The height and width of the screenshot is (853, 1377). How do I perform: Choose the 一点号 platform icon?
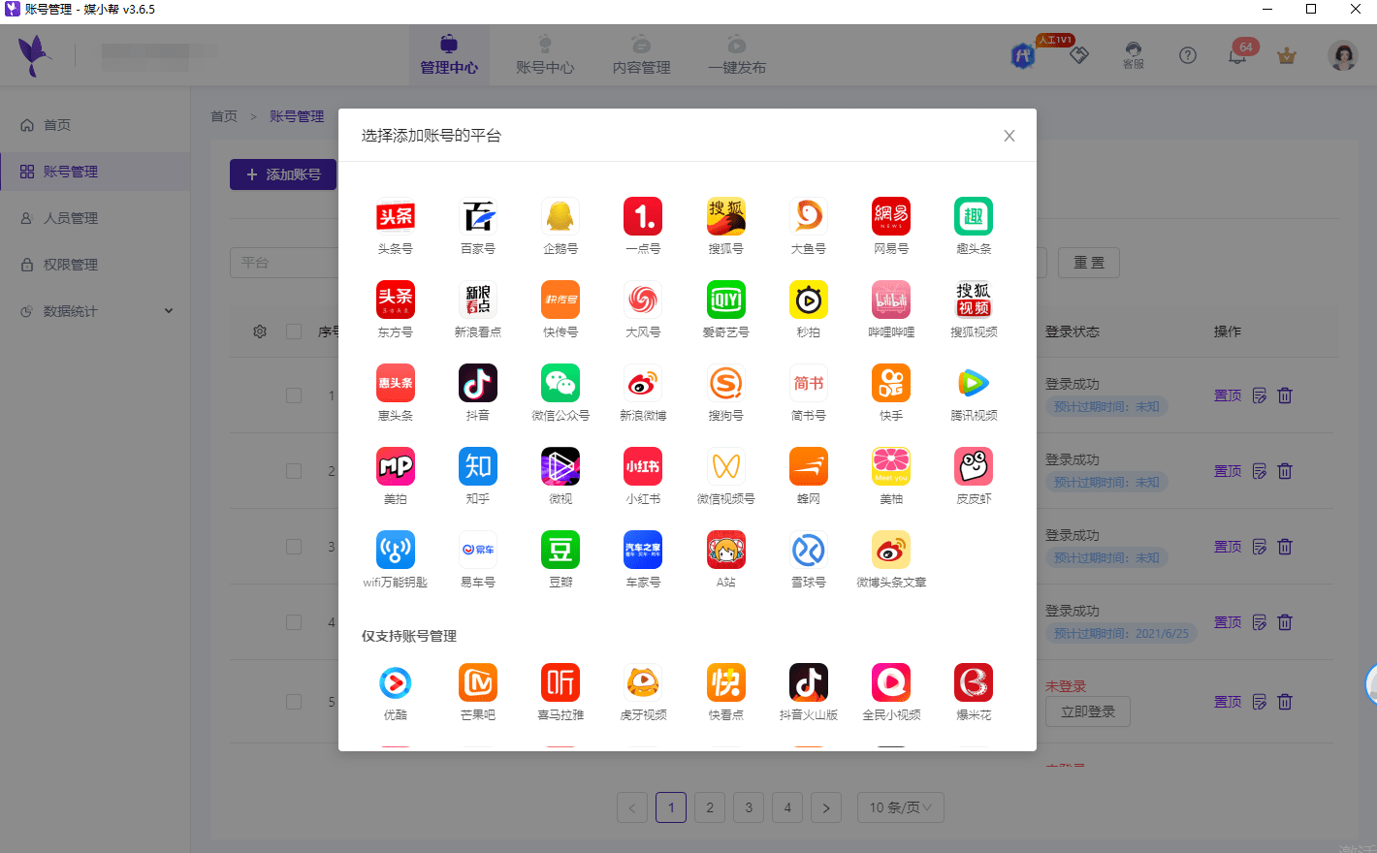coord(643,216)
